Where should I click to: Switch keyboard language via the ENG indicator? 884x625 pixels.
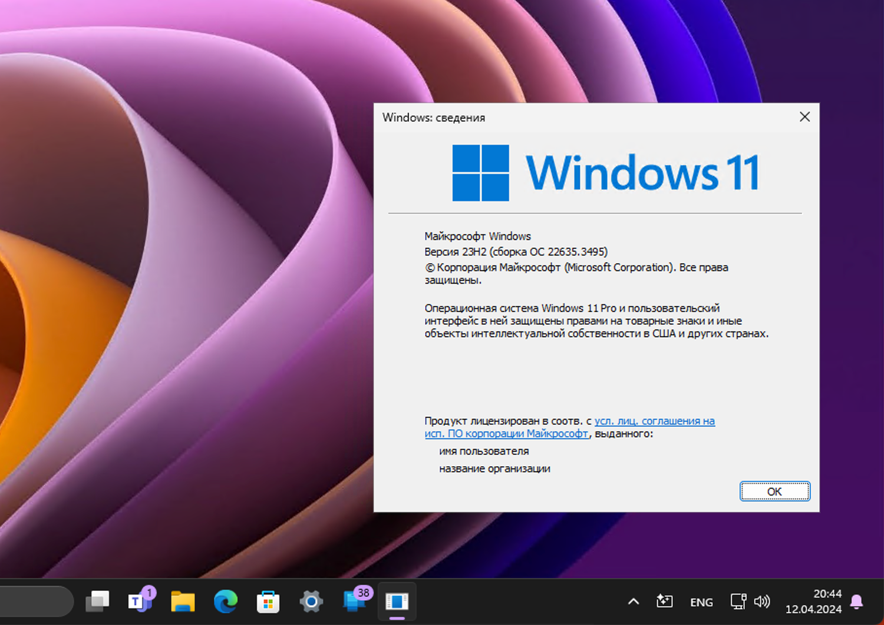701,601
